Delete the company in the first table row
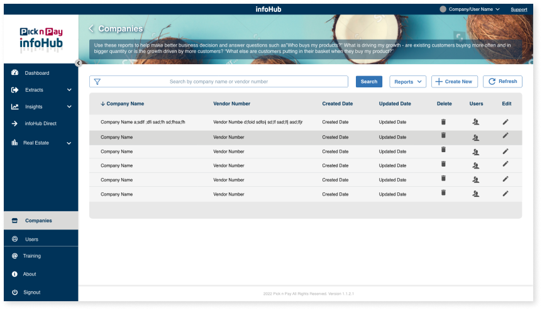 pyautogui.click(x=443, y=121)
